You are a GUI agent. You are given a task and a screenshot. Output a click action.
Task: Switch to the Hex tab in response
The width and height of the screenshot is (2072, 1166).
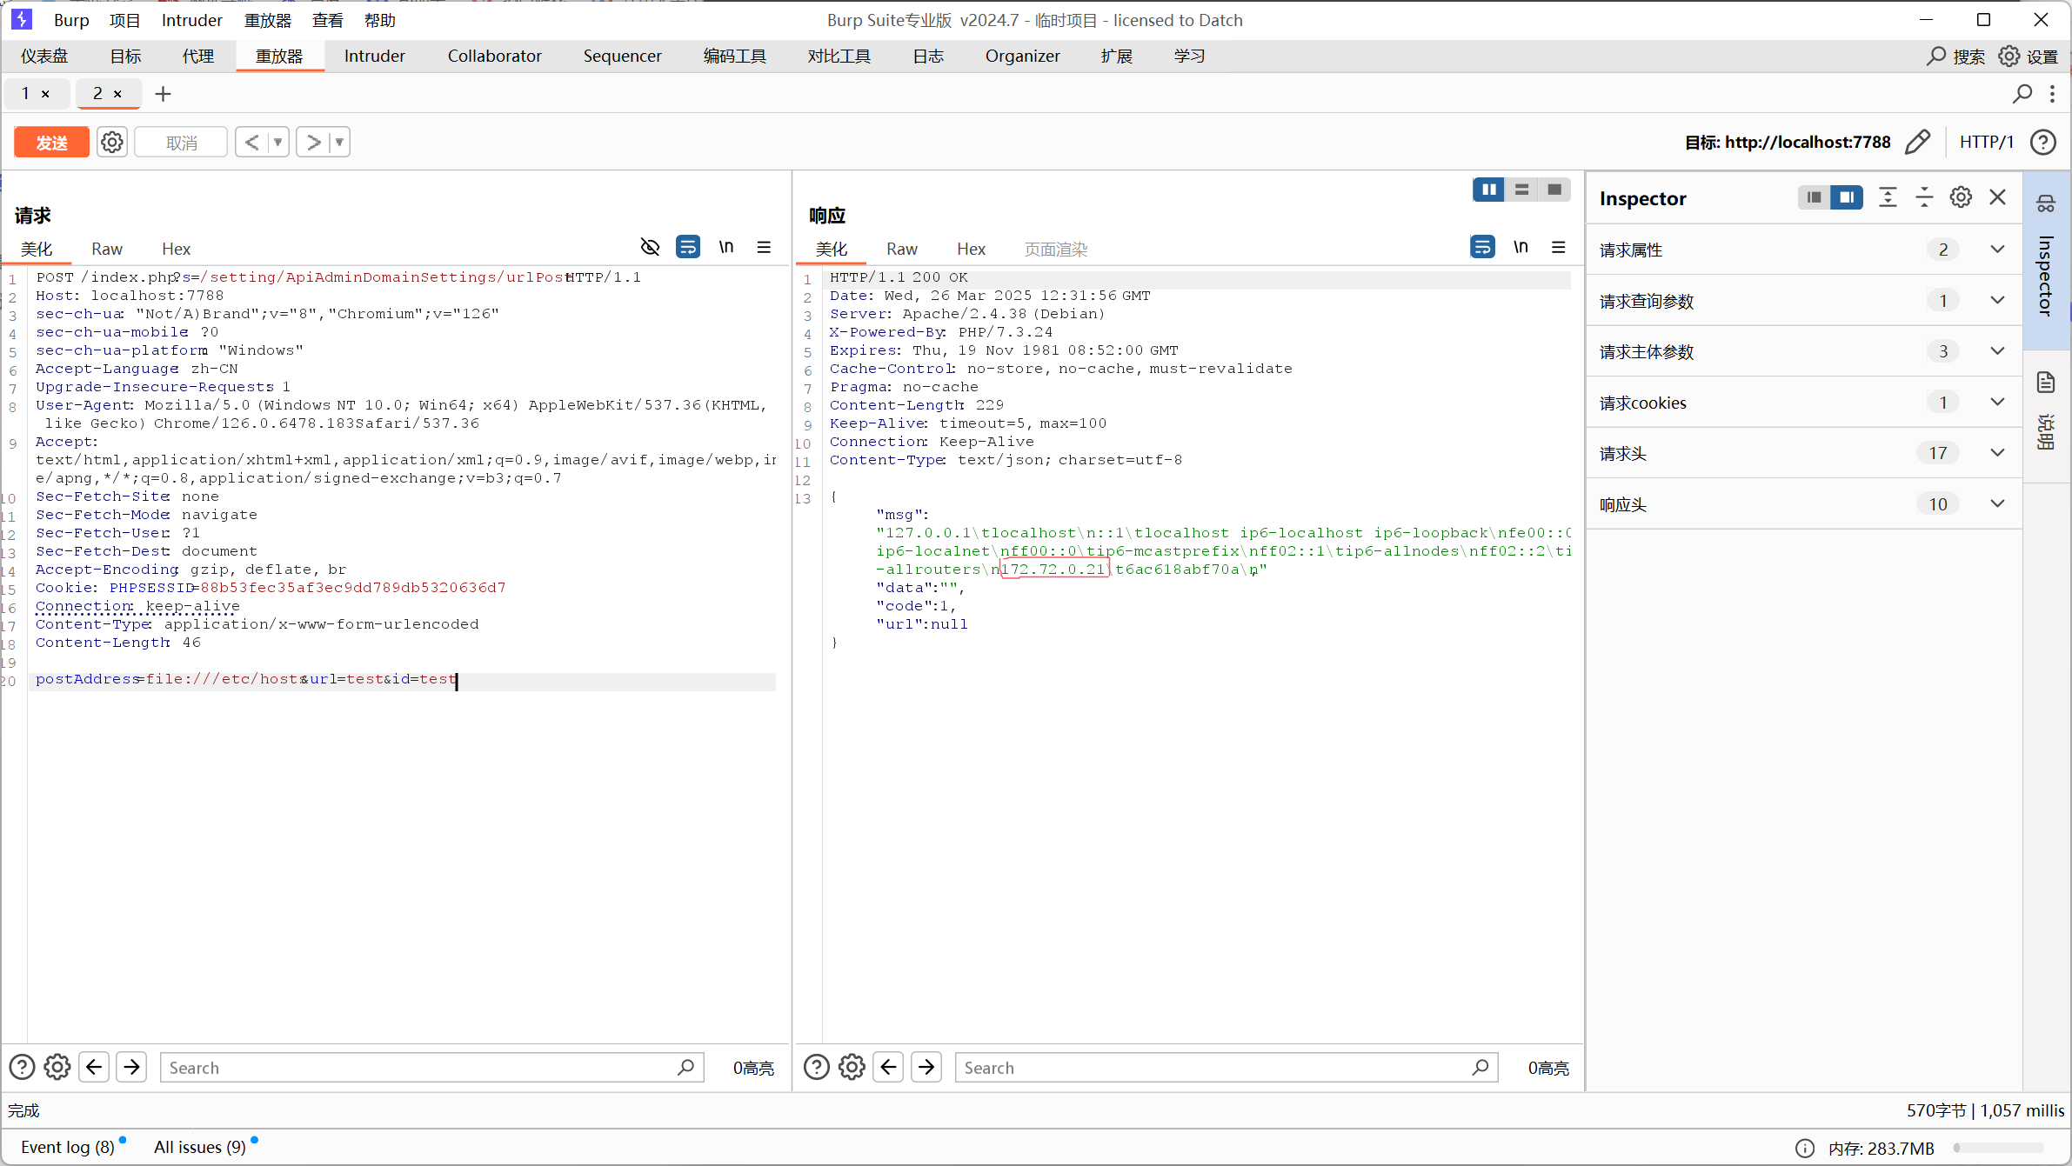coord(971,250)
